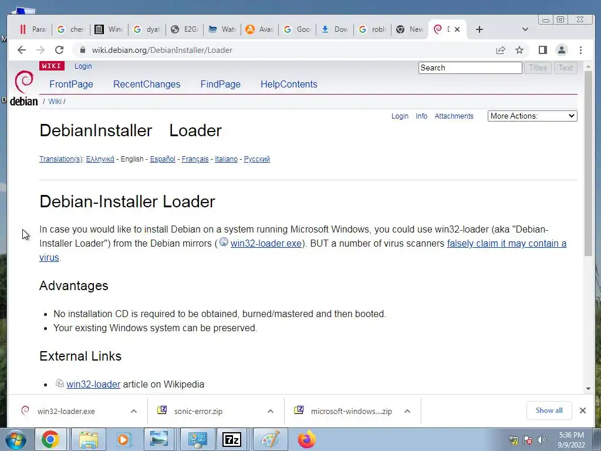Open File Explorer from taskbar
Image resolution: width=601 pixels, height=451 pixels.
click(x=89, y=439)
